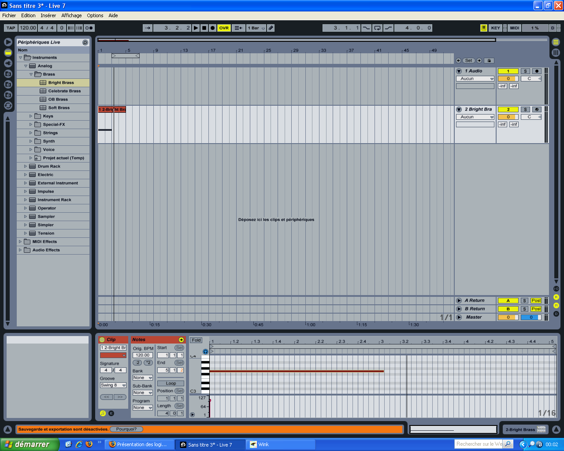Collapse the browser with triangle toggle

coord(8,42)
